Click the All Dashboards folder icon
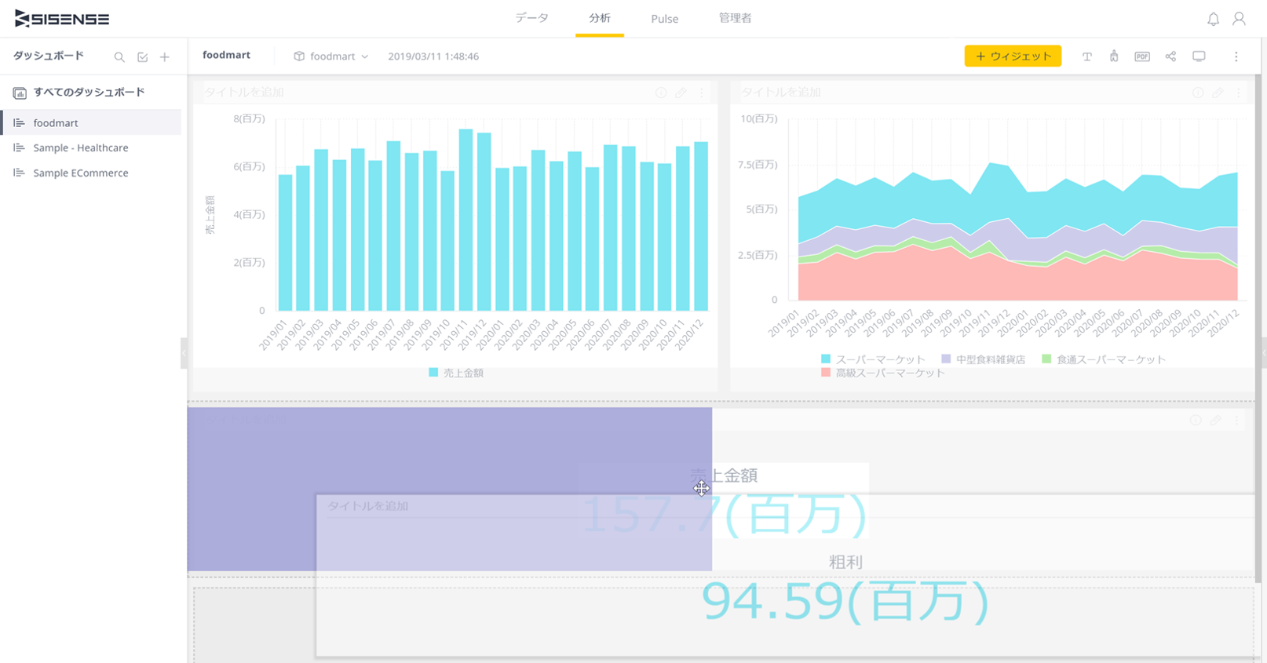Image resolution: width=1267 pixels, height=663 pixels. tap(20, 93)
